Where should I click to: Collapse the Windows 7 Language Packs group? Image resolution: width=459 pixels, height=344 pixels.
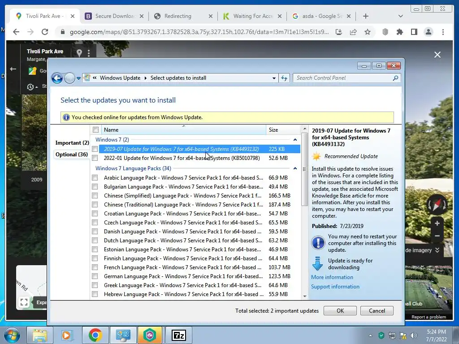pyautogui.click(x=295, y=168)
